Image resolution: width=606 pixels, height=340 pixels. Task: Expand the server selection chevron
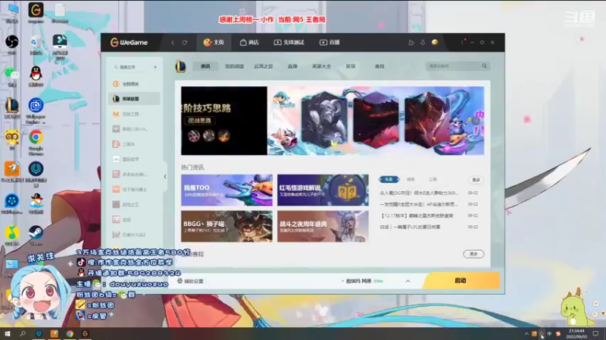(408, 281)
